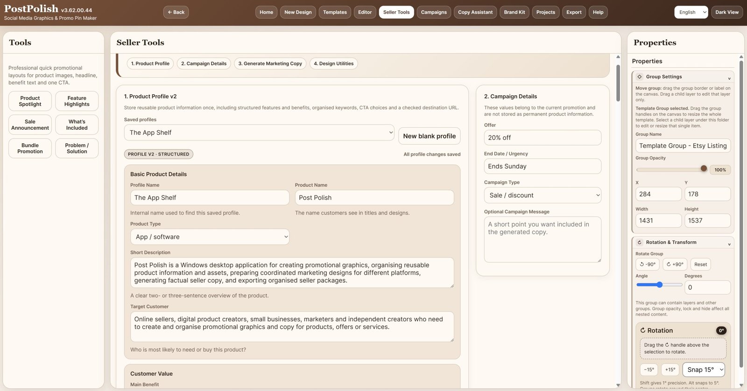The height and width of the screenshot is (391, 747).
Task: Open Help
Action: click(598, 12)
